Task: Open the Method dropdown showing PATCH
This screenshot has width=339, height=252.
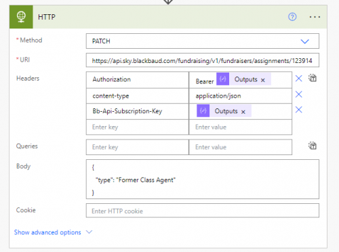Action: [x=203, y=41]
